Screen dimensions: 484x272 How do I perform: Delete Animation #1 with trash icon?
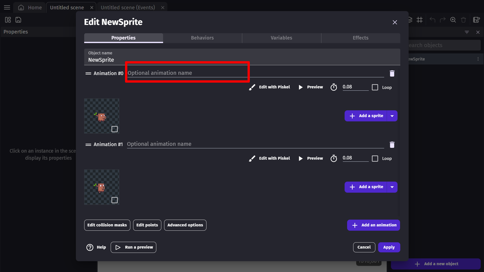click(x=392, y=145)
